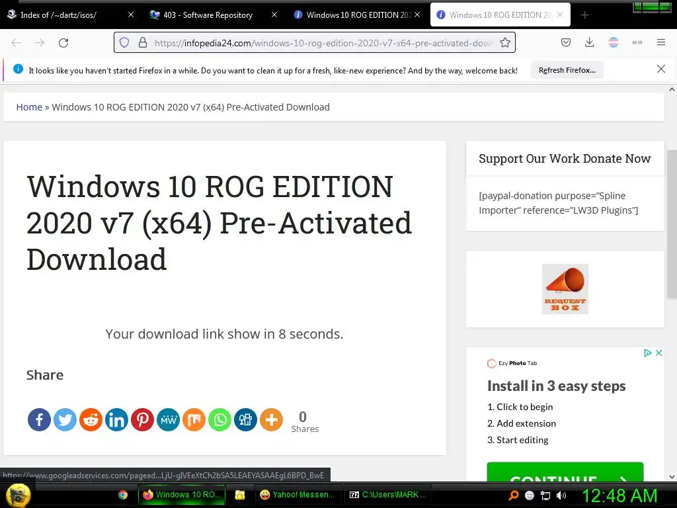The image size is (677, 508).
Task: Click Refresh Firefox button
Action: tap(567, 70)
